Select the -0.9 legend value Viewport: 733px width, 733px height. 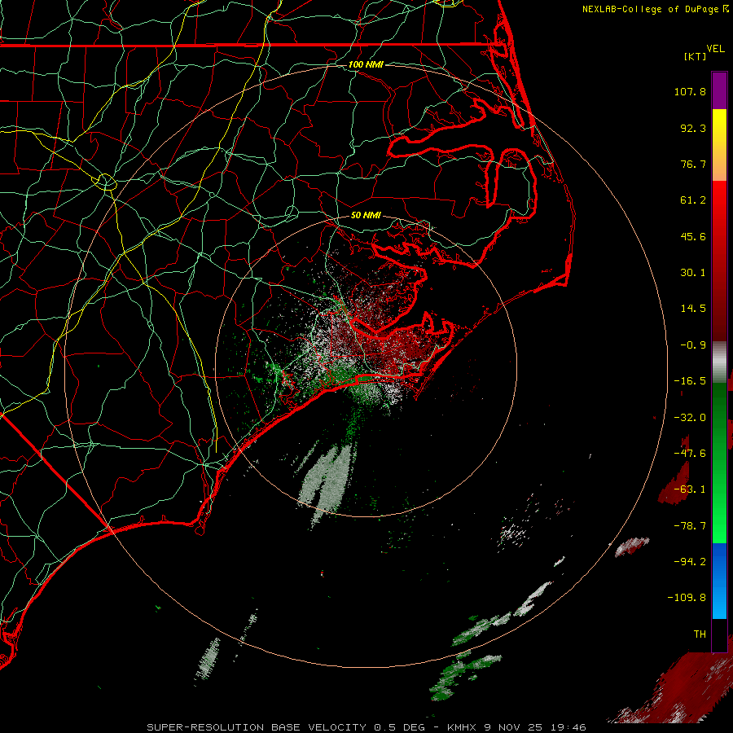click(x=693, y=345)
